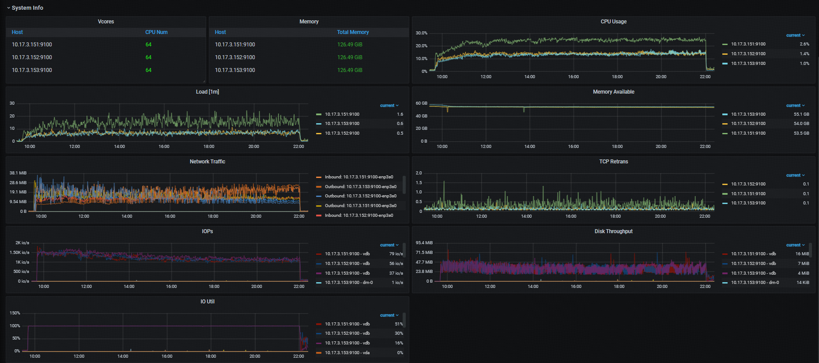Click the 51% value in IO Util legend
The image size is (819, 363).
[x=399, y=324]
